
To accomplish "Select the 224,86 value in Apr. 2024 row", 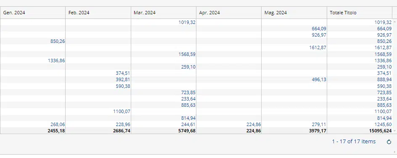I will point(254,124).
